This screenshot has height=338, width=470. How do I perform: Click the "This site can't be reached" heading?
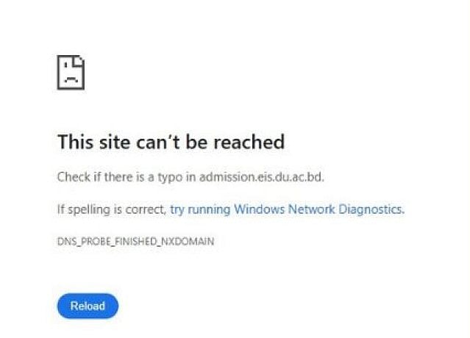point(171,142)
